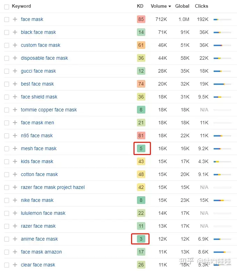Click plus icon next to gucci face mask
237x271 pixels.
15,71
